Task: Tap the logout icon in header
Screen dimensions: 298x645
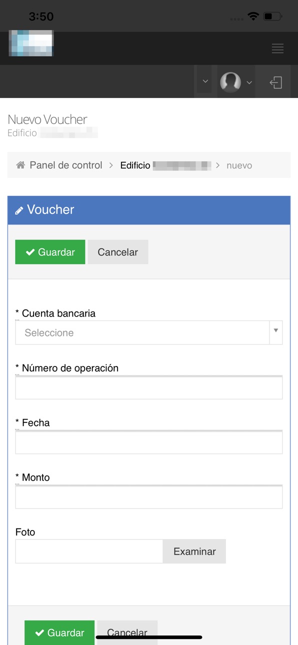Action: coord(276,82)
